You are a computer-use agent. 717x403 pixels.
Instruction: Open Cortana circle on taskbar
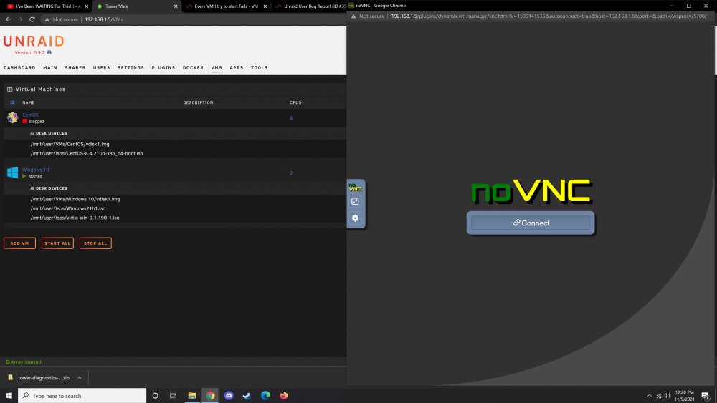coord(155,396)
